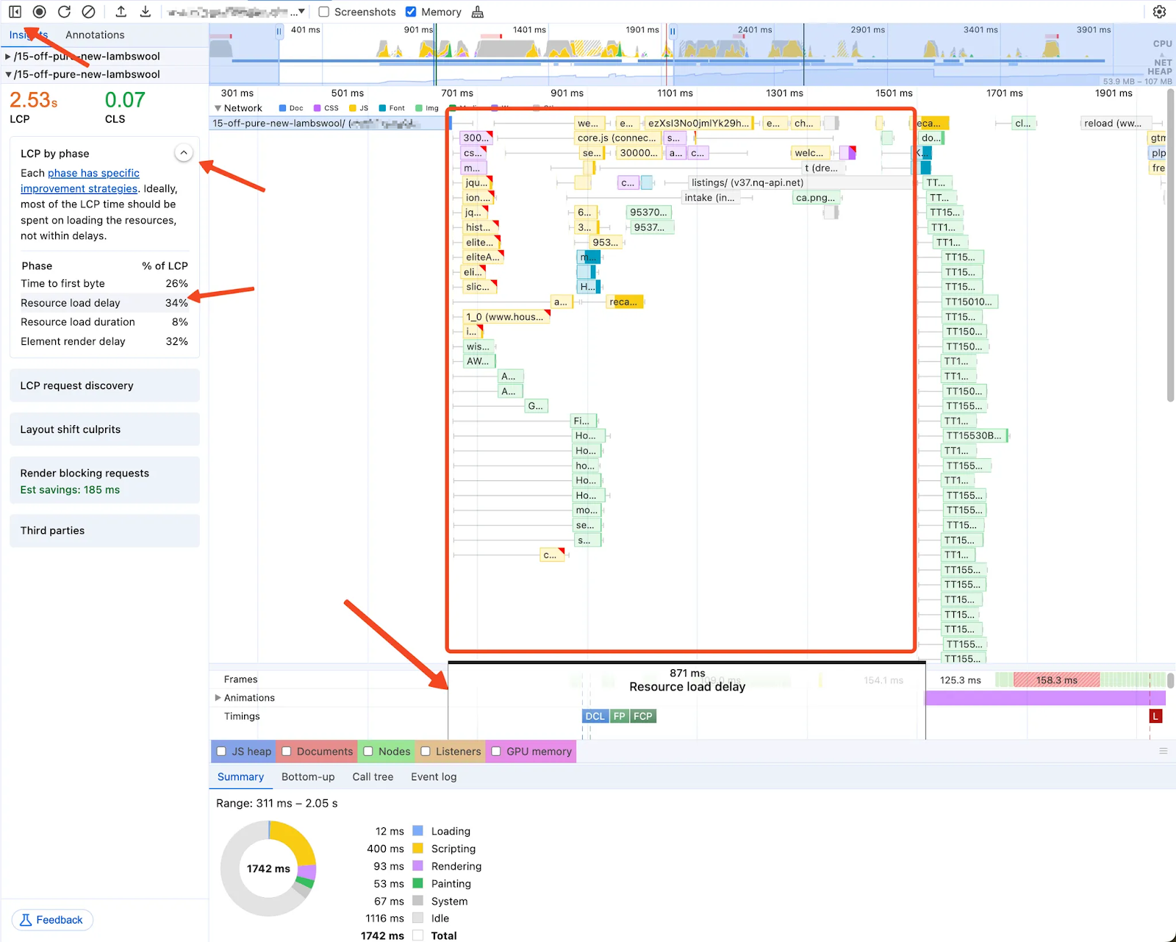The height and width of the screenshot is (942, 1176).
Task: Switch to the Annotations tab
Action: [95, 35]
